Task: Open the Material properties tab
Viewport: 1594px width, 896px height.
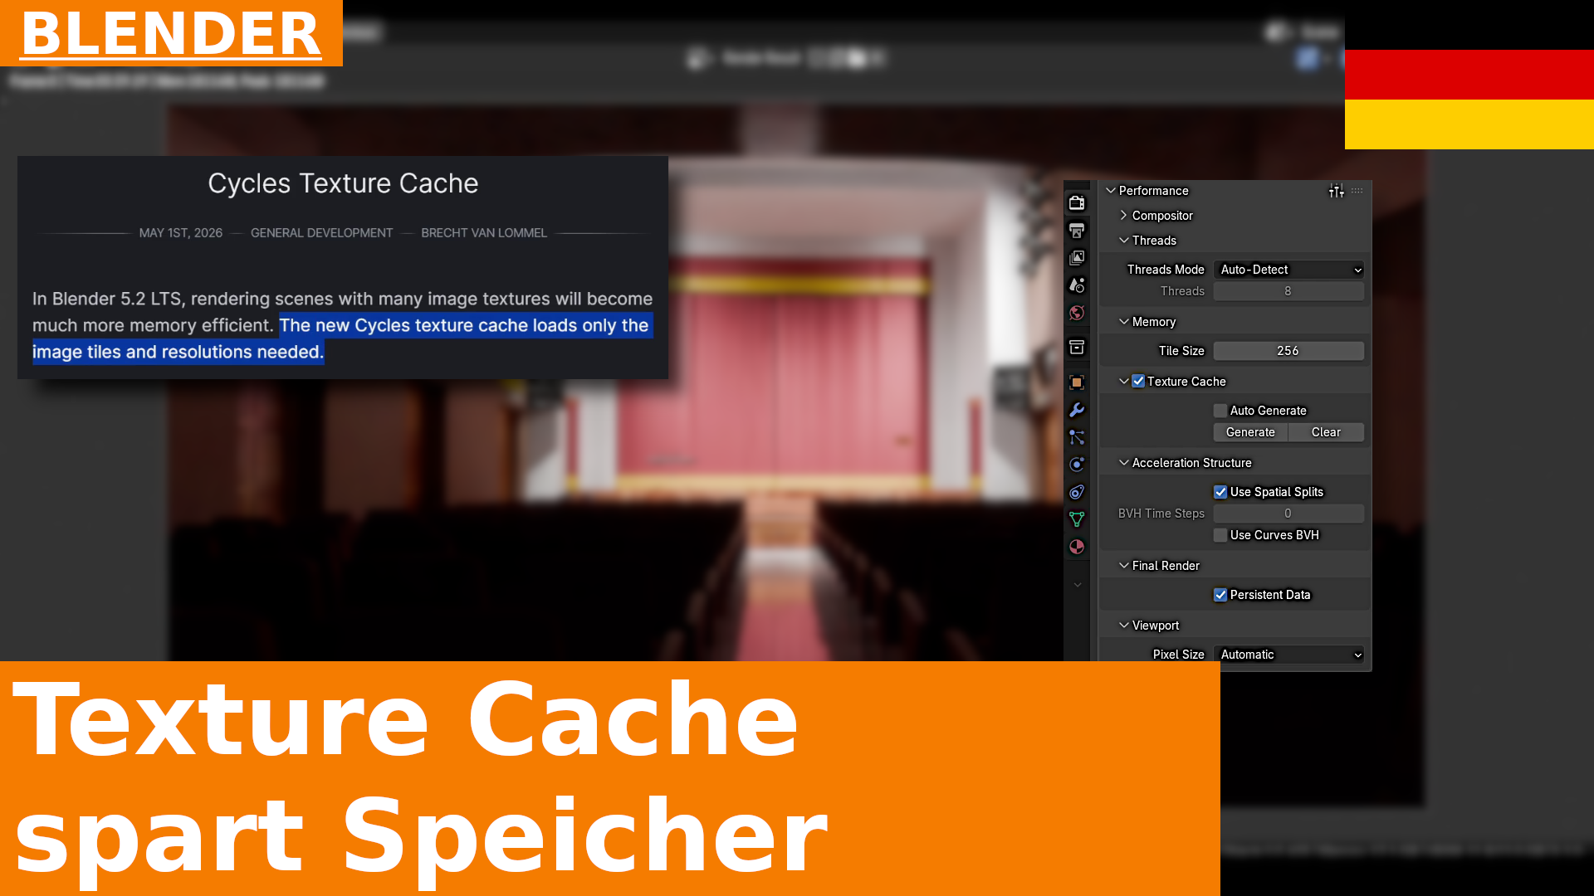Action: (x=1077, y=547)
